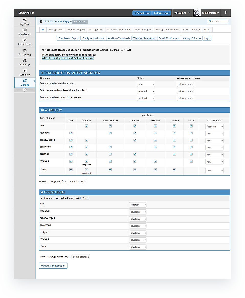
Task: Open Permissions Report page
Action: (x=68, y=38)
